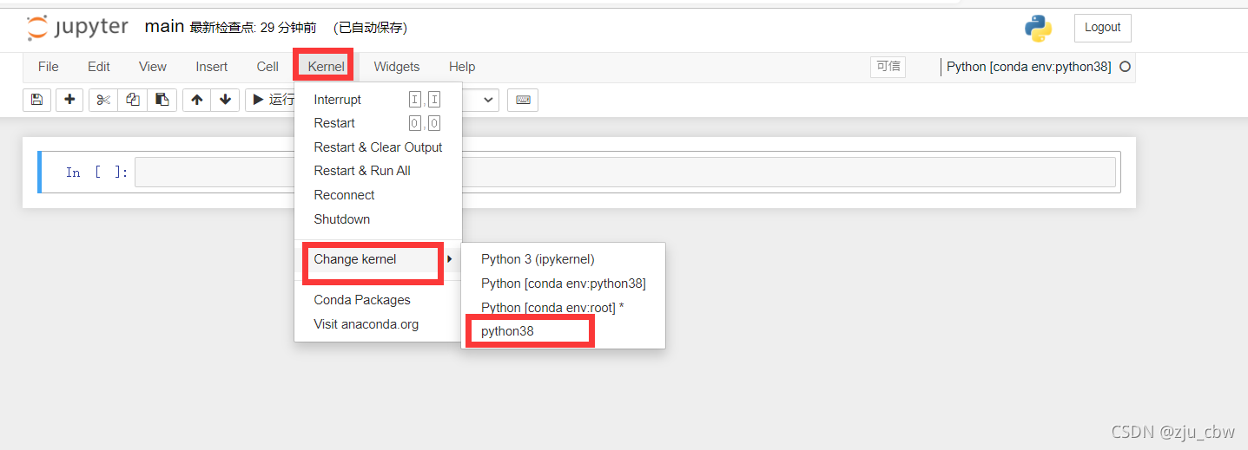Click the 可信 trusted notebook button
This screenshot has width=1248, height=450.
coord(888,67)
